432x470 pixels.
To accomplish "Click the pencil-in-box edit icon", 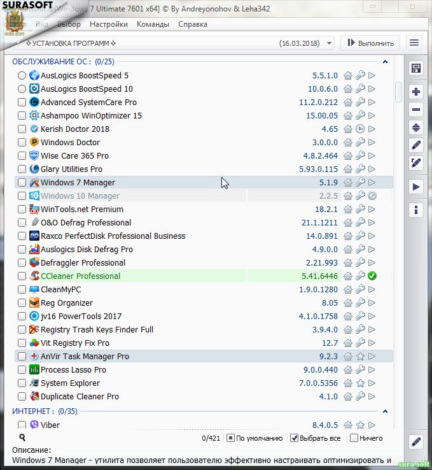I will [416, 163].
